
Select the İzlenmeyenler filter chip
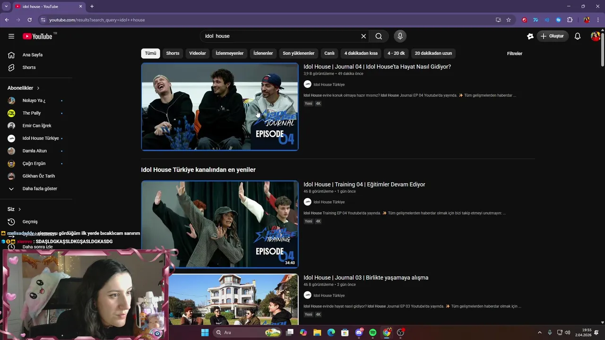pyautogui.click(x=230, y=53)
